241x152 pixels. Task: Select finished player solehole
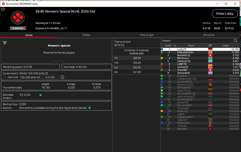click(200, 126)
